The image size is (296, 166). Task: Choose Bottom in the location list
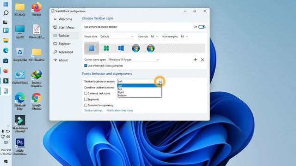pyautogui.click(x=140, y=95)
